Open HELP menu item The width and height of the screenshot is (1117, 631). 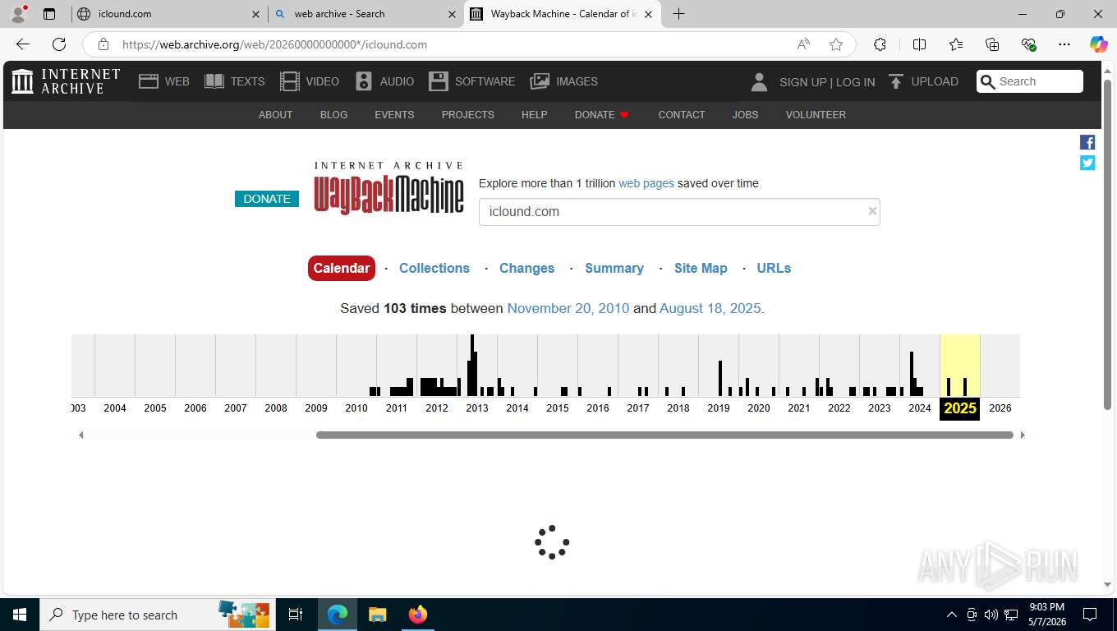(x=534, y=114)
